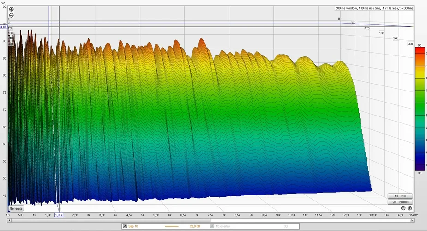Image resolution: width=427 pixels, height=231 pixels.
Task: Click the Sep 18 legend name
Action: click(x=134, y=226)
